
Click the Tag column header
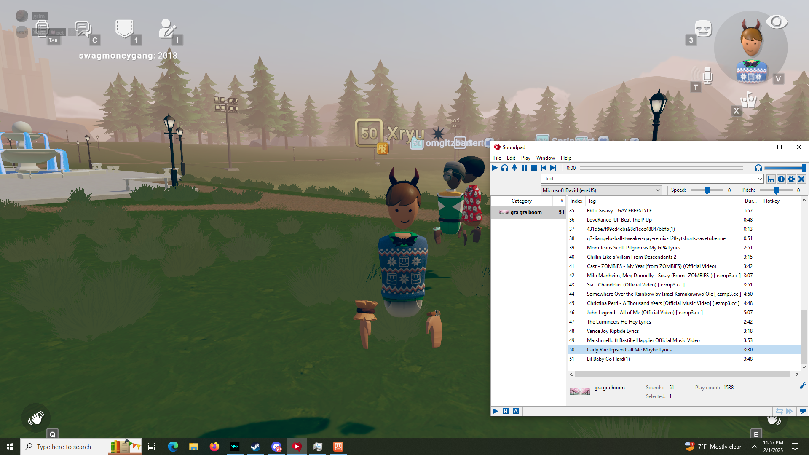coord(592,201)
